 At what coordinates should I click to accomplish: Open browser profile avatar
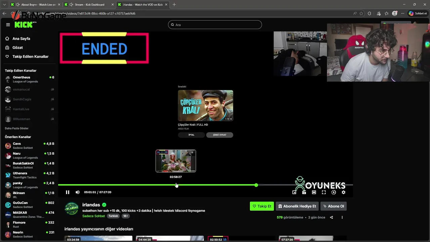pos(395,13)
